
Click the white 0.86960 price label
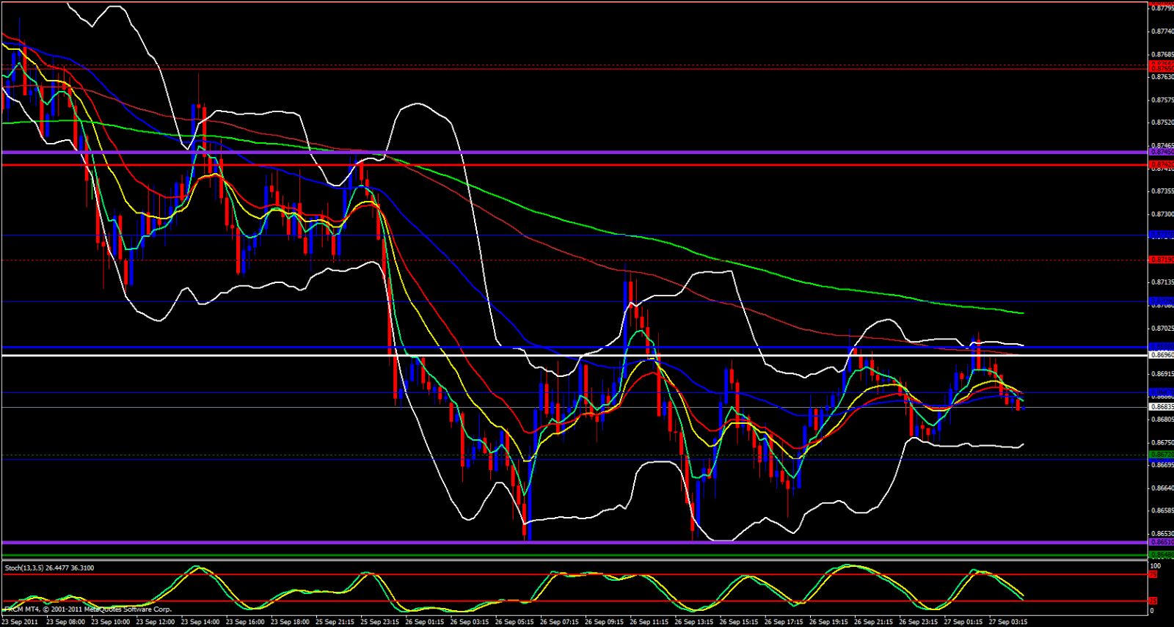1162,355
